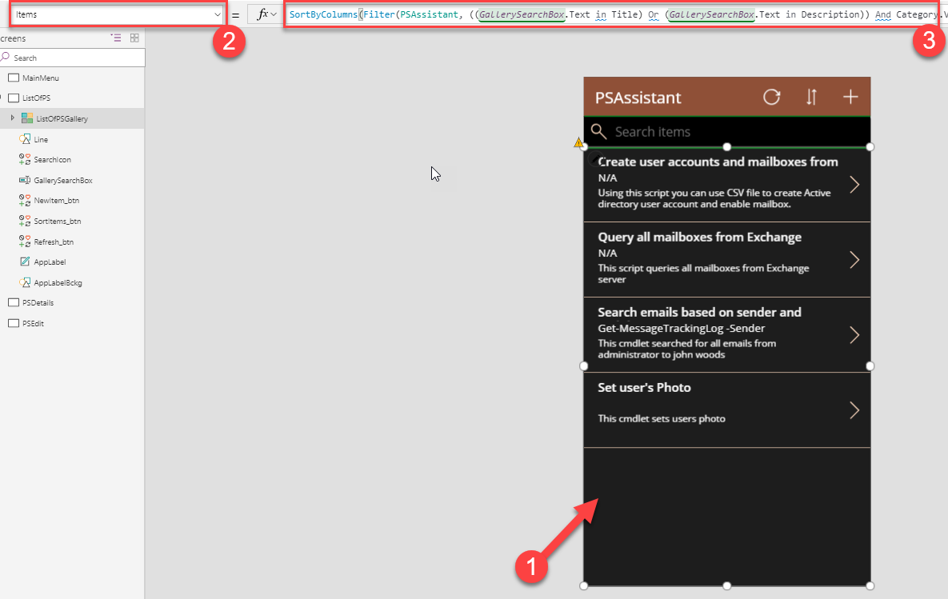Click the gallery warning triangle icon
The height and width of the screenshot is (599, 948).
click(578, 143)
